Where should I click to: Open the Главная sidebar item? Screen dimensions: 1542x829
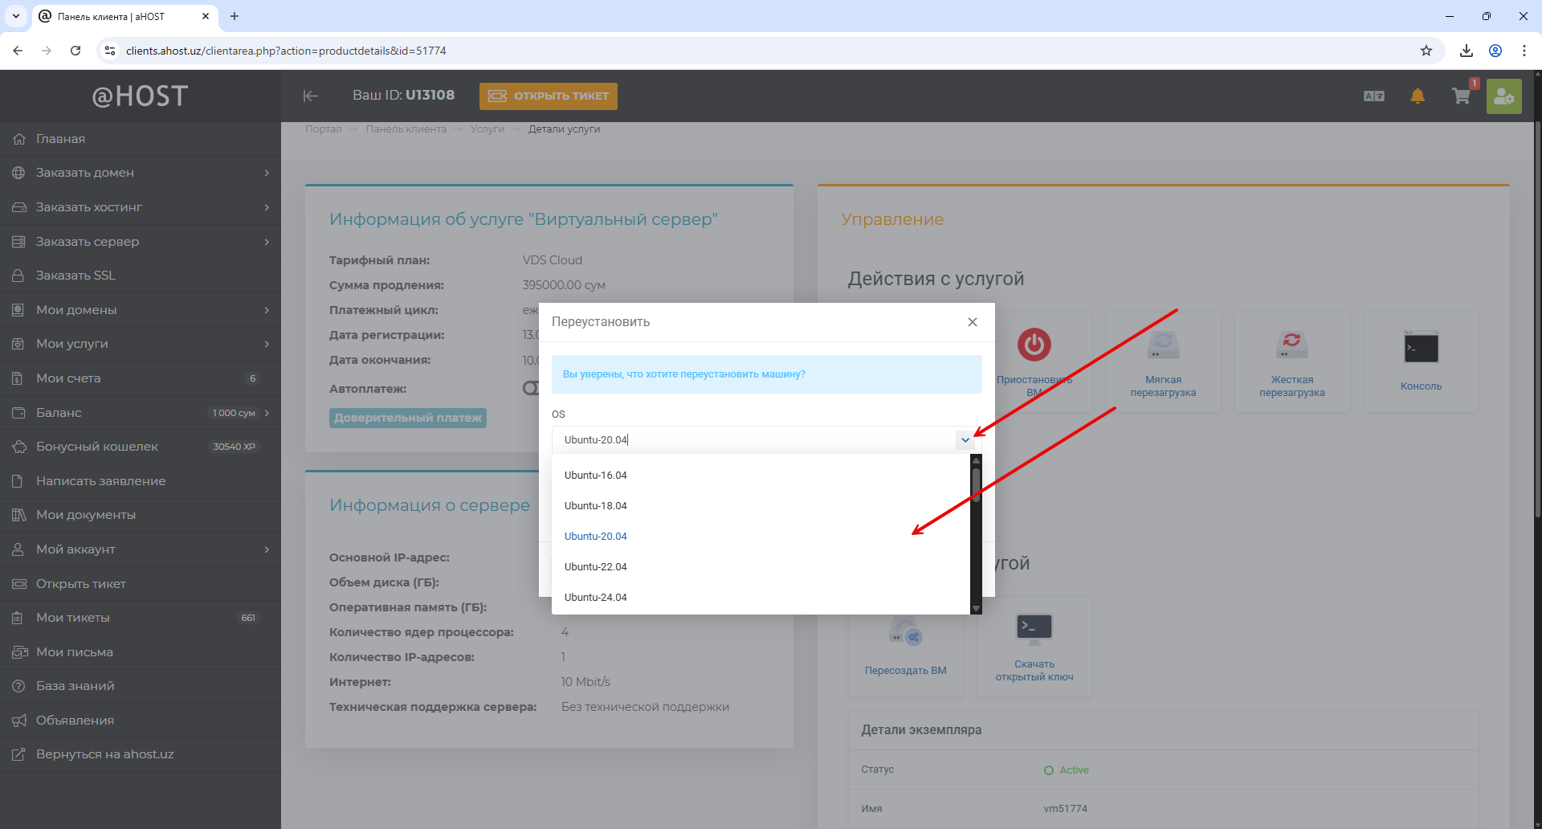[x=141, y=139]
